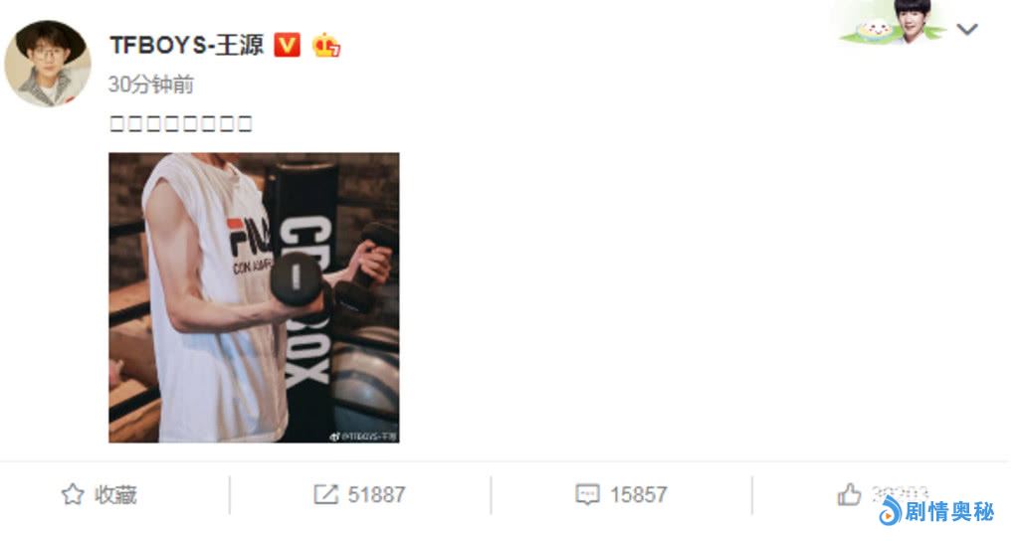The image size is (1022, 541).
Task: Expand the post options chevron arrow
Action: point(967,29)
